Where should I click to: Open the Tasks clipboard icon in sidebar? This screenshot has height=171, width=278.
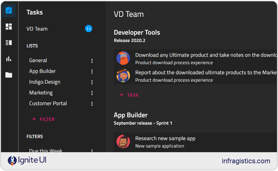click(x=9, y=10)
